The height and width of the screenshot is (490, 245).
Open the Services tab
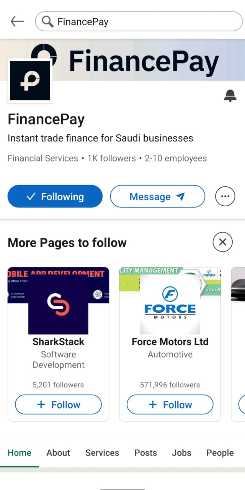pyautogui.click(x=102, y=453)
